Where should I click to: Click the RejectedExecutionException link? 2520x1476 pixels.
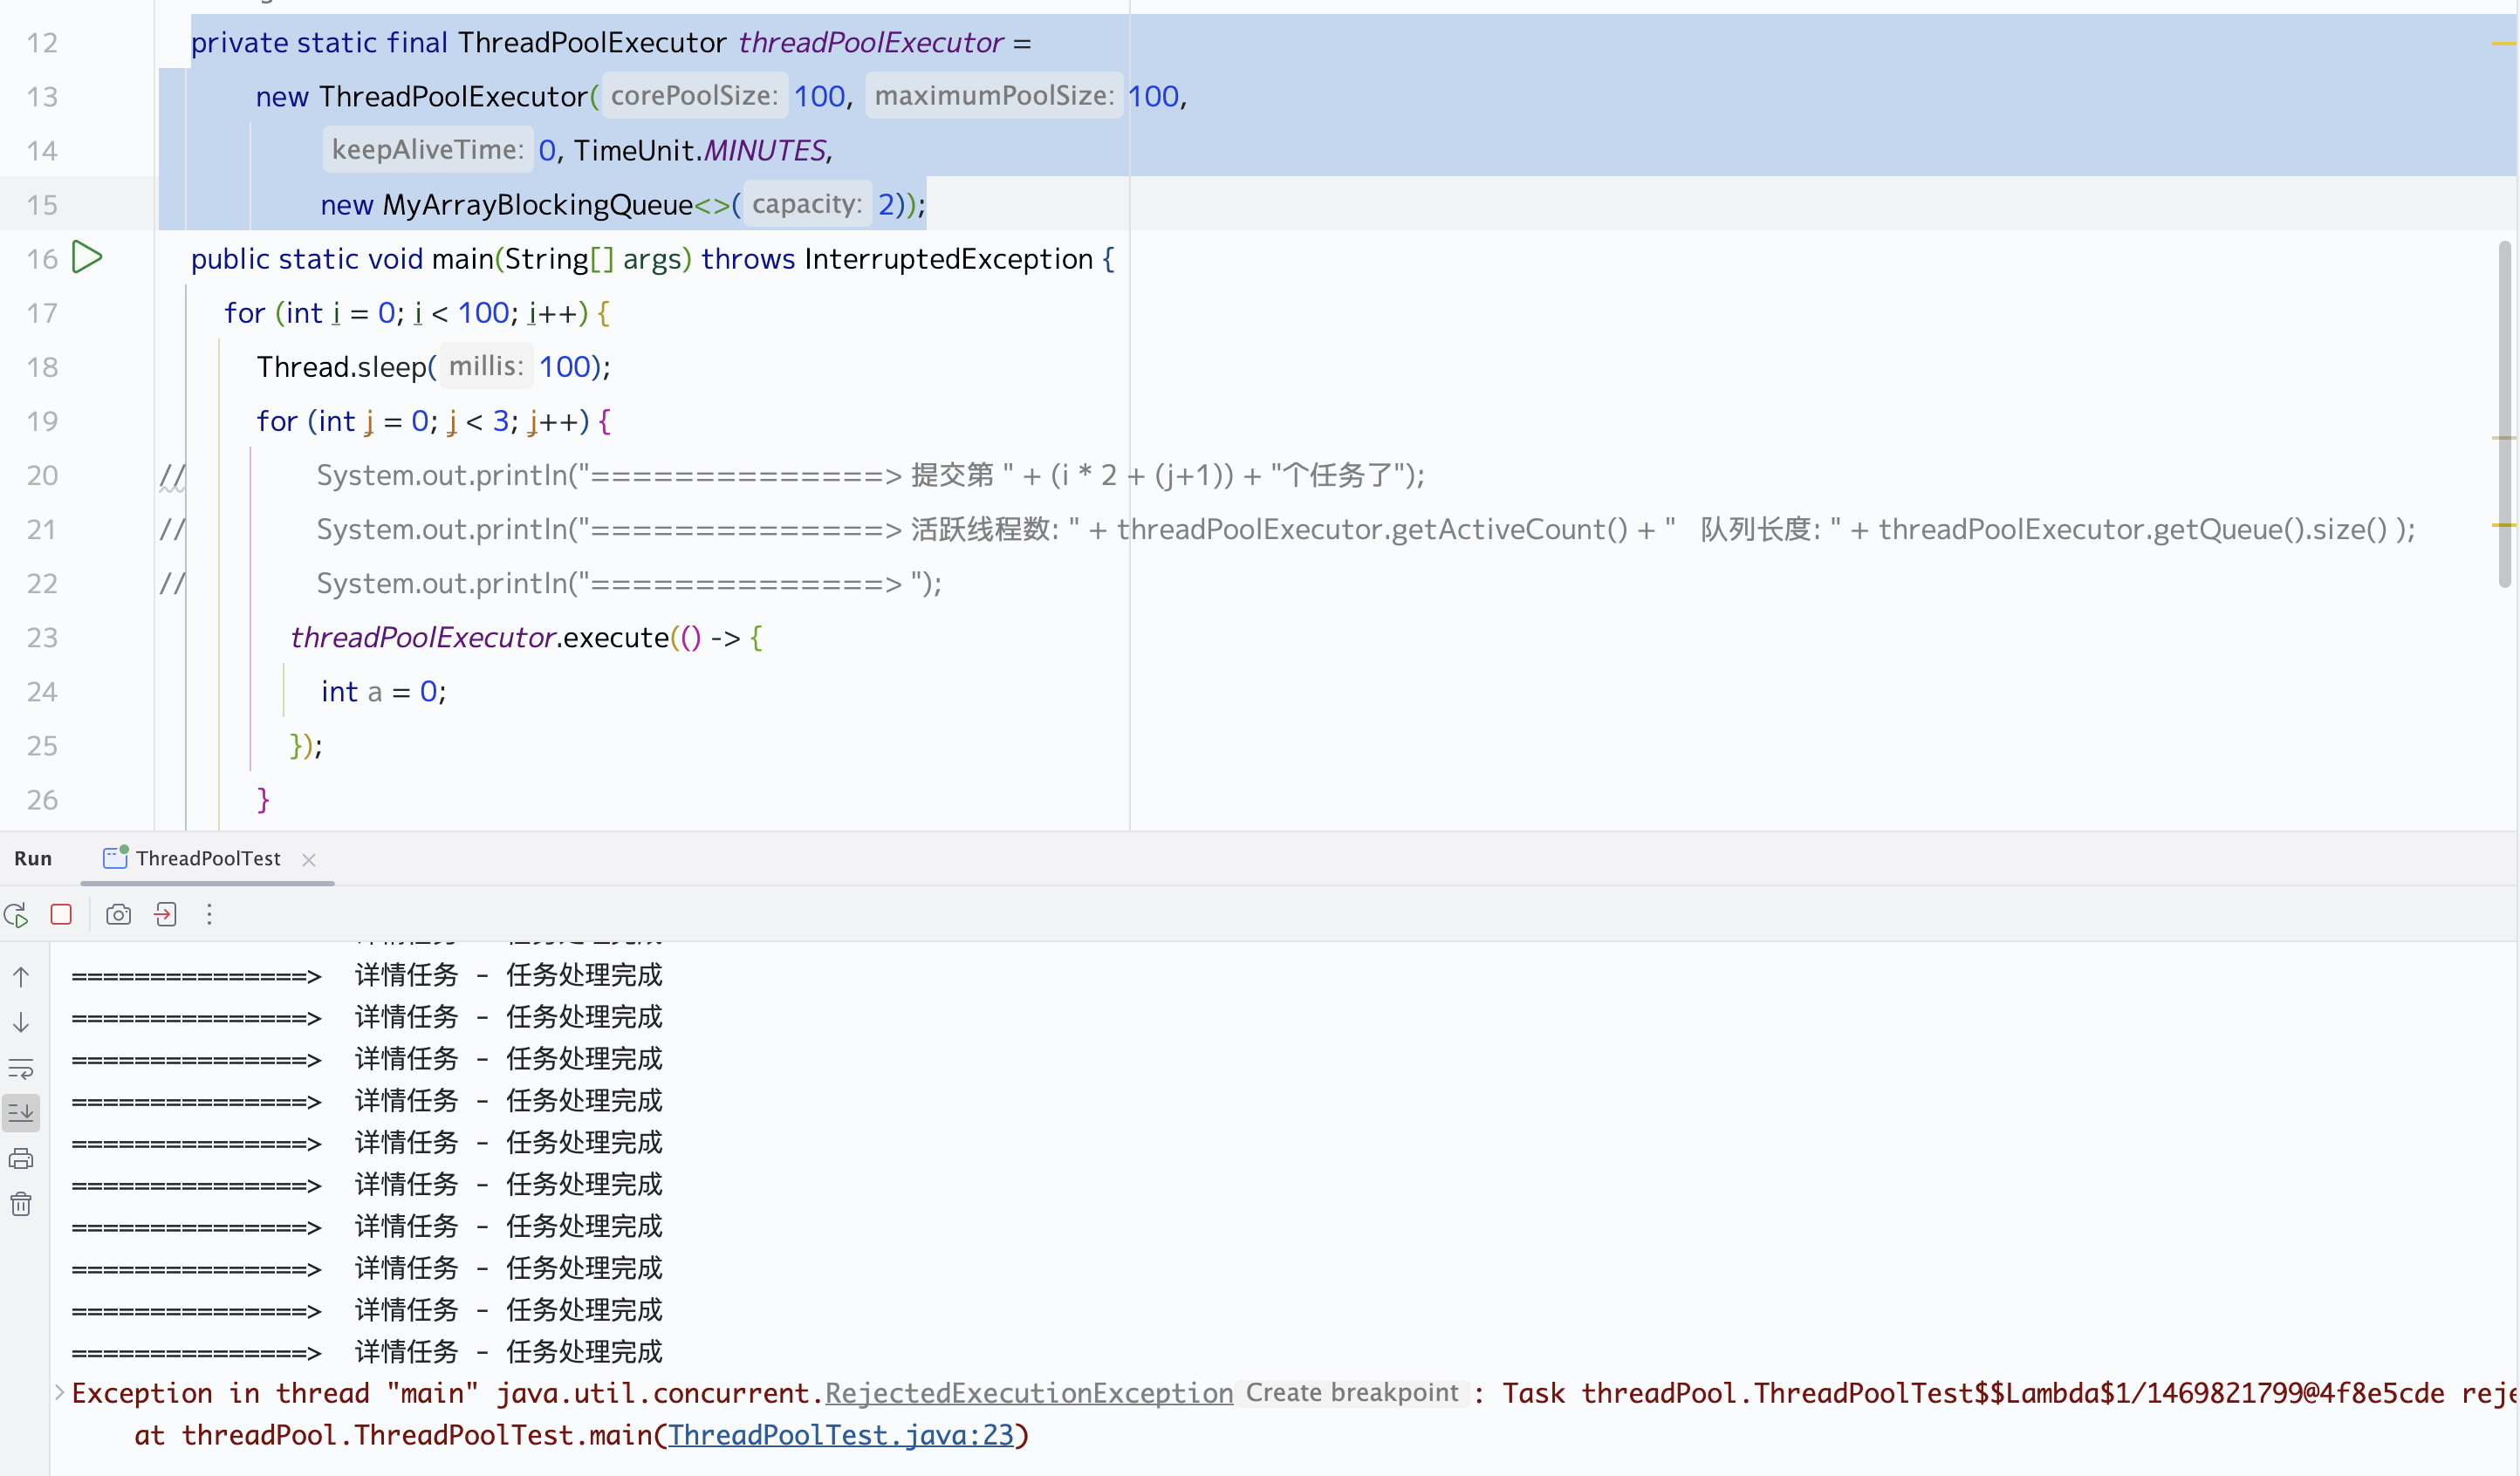click(x=1028, y=1393)
